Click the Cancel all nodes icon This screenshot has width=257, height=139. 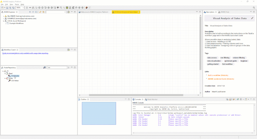point(52,8)
